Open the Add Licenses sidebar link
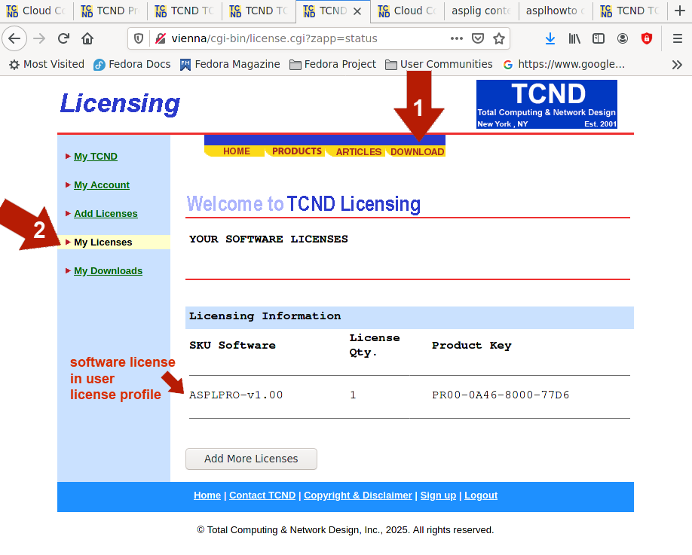The image size is (692, 555). click(106, 214)
